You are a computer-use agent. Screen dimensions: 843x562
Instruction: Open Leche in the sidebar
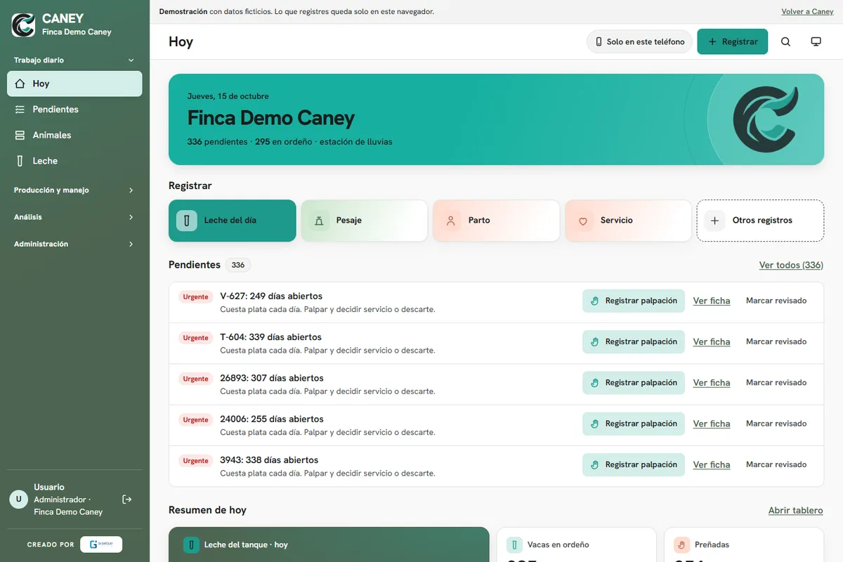point(74,161)
